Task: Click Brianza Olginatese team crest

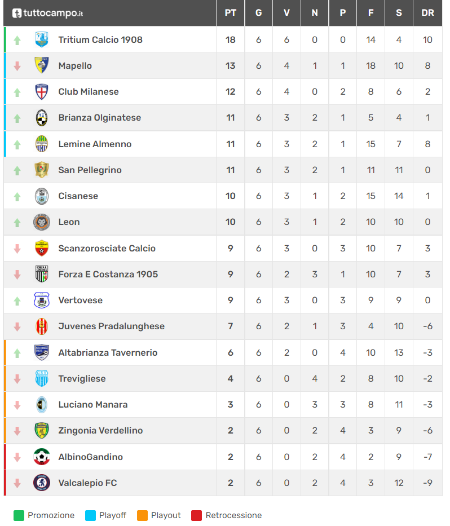Action: [42, 118]
